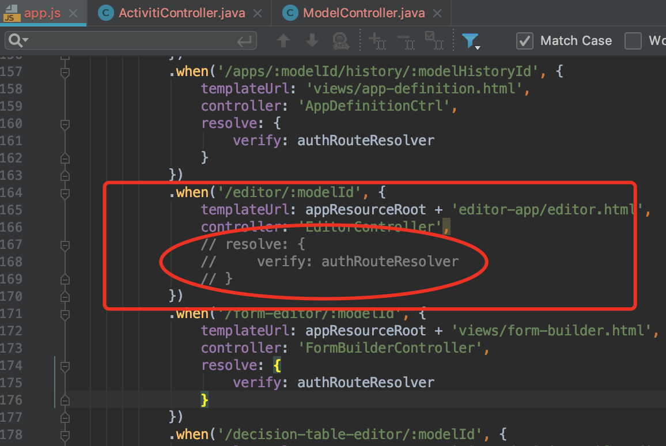Add selection for next occurrence icon
The height and width of the screenshot is (446, 666).
point(377,41)
